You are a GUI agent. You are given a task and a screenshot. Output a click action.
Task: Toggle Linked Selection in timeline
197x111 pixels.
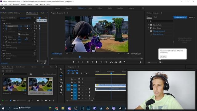[x=77, y=73]
